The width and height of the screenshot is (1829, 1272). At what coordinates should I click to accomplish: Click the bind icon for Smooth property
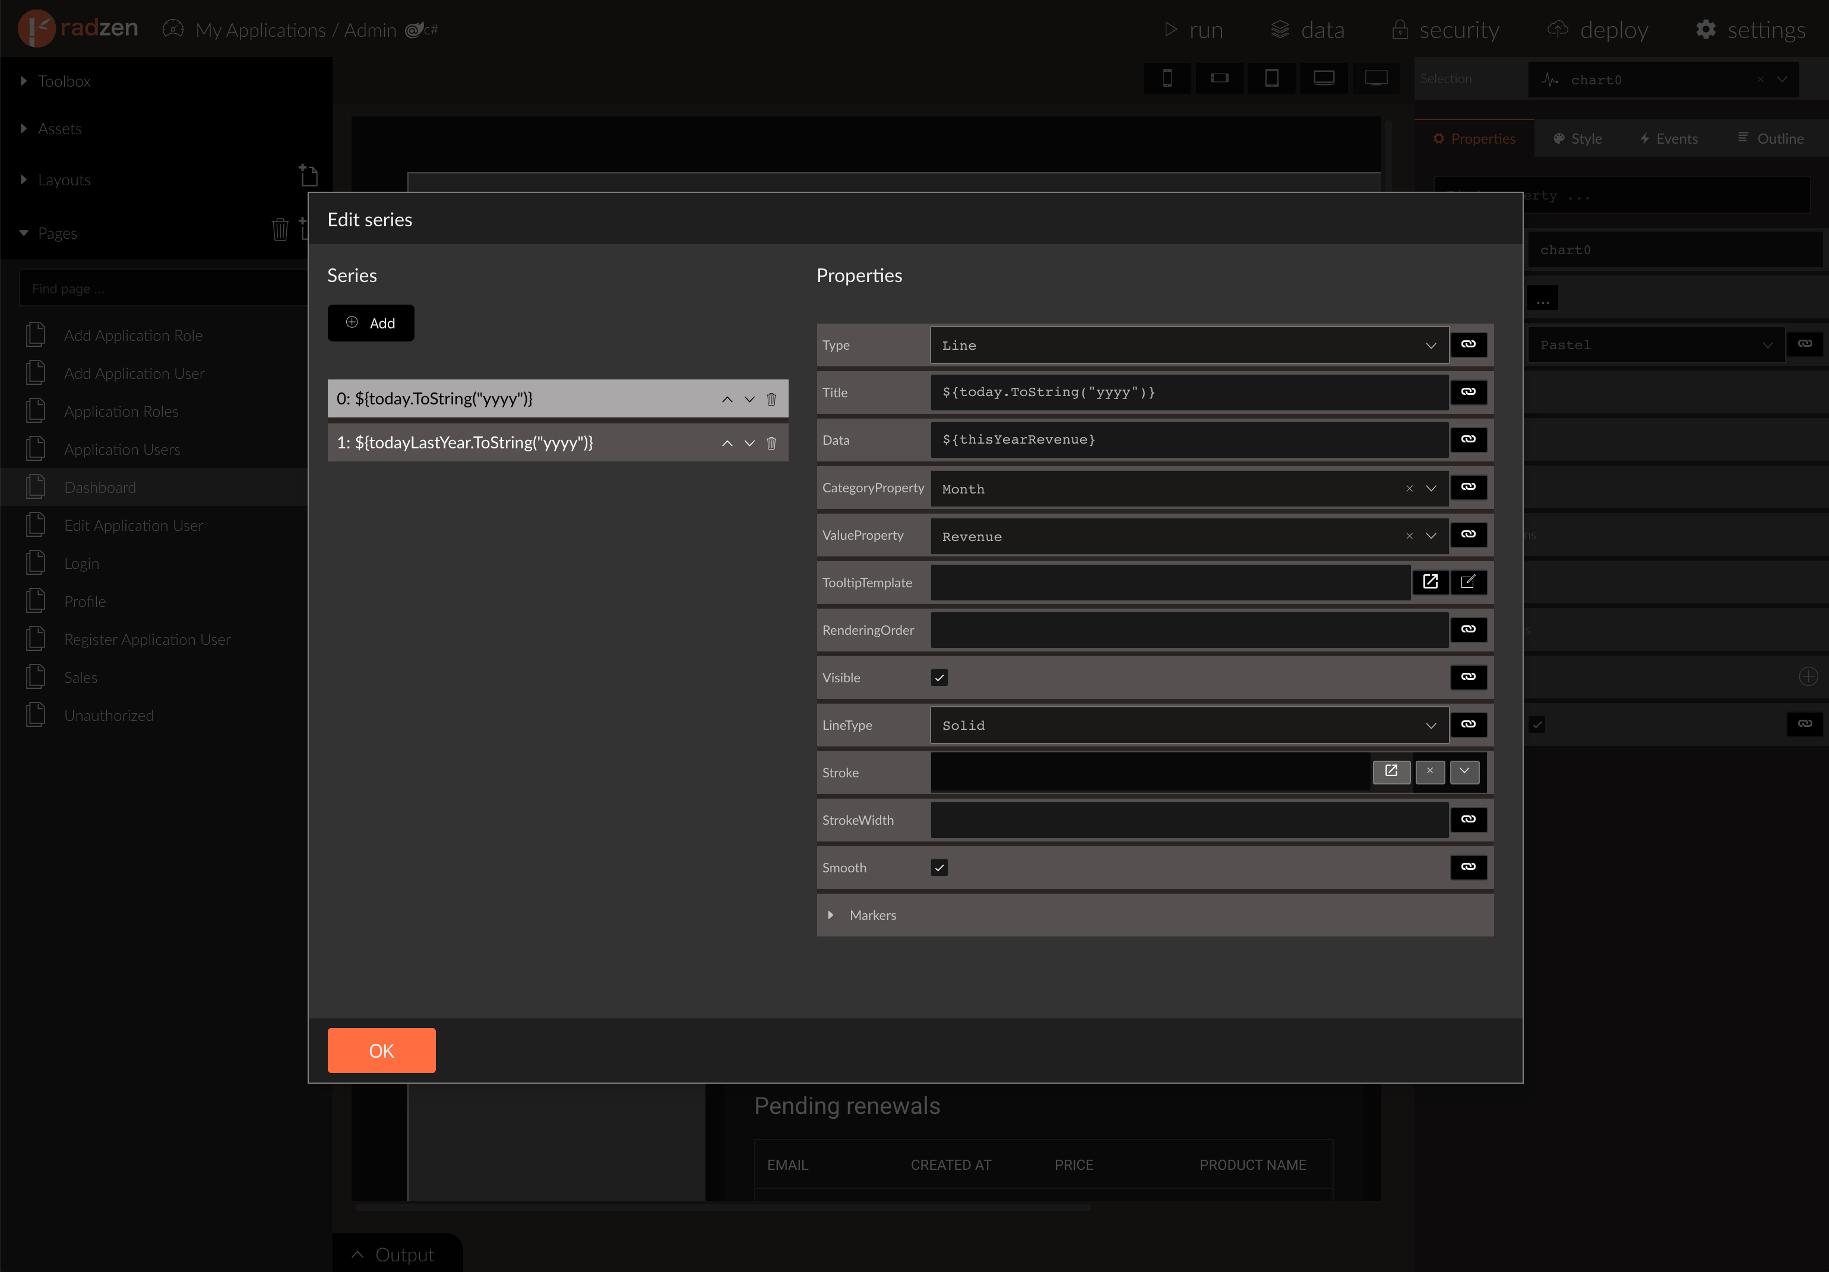click(x=1468, y=868)
